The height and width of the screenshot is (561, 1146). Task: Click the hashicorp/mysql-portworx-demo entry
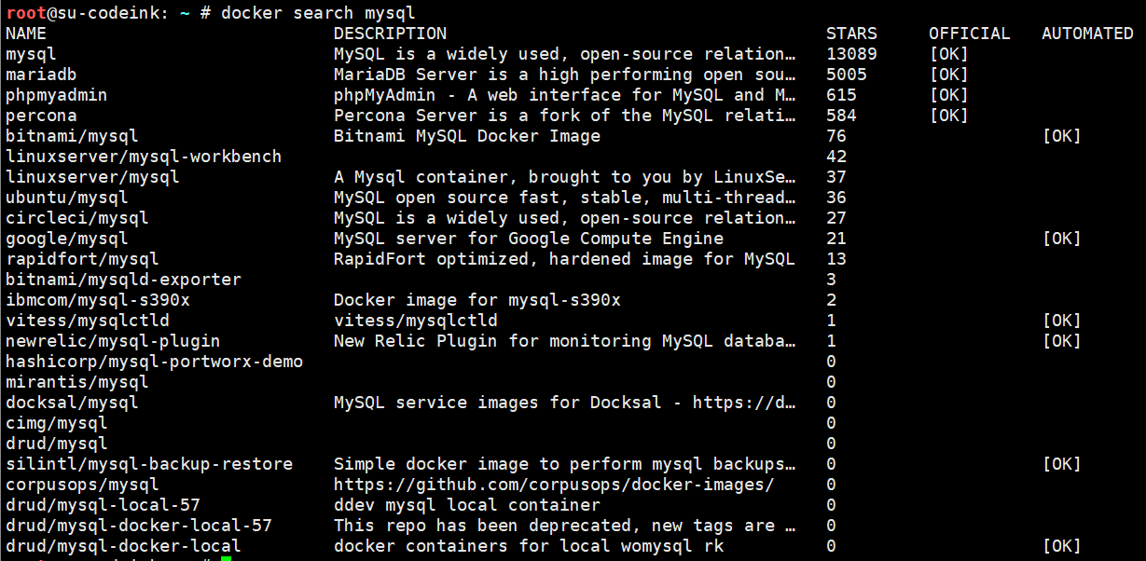154,362
